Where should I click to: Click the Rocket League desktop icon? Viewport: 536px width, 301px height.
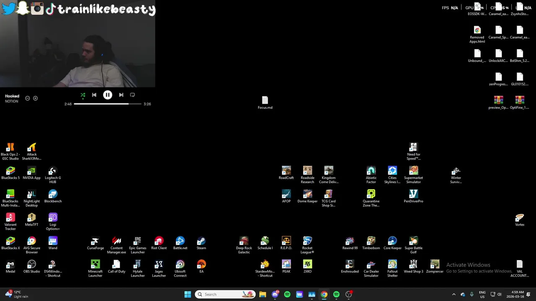[x=307, y=245]
